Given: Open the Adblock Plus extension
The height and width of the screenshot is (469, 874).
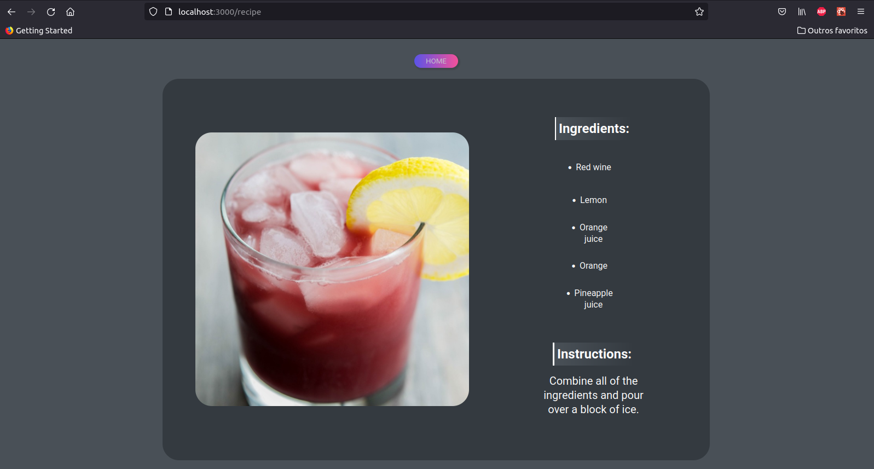Looking at the screenshot, I should [x=821, y=11].
